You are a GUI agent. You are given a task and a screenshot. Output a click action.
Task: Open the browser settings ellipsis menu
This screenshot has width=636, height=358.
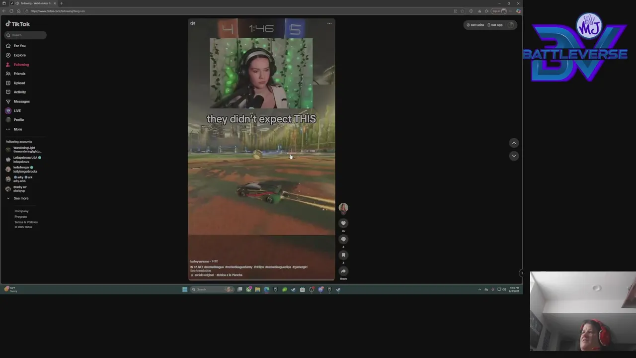click(511, 11)
